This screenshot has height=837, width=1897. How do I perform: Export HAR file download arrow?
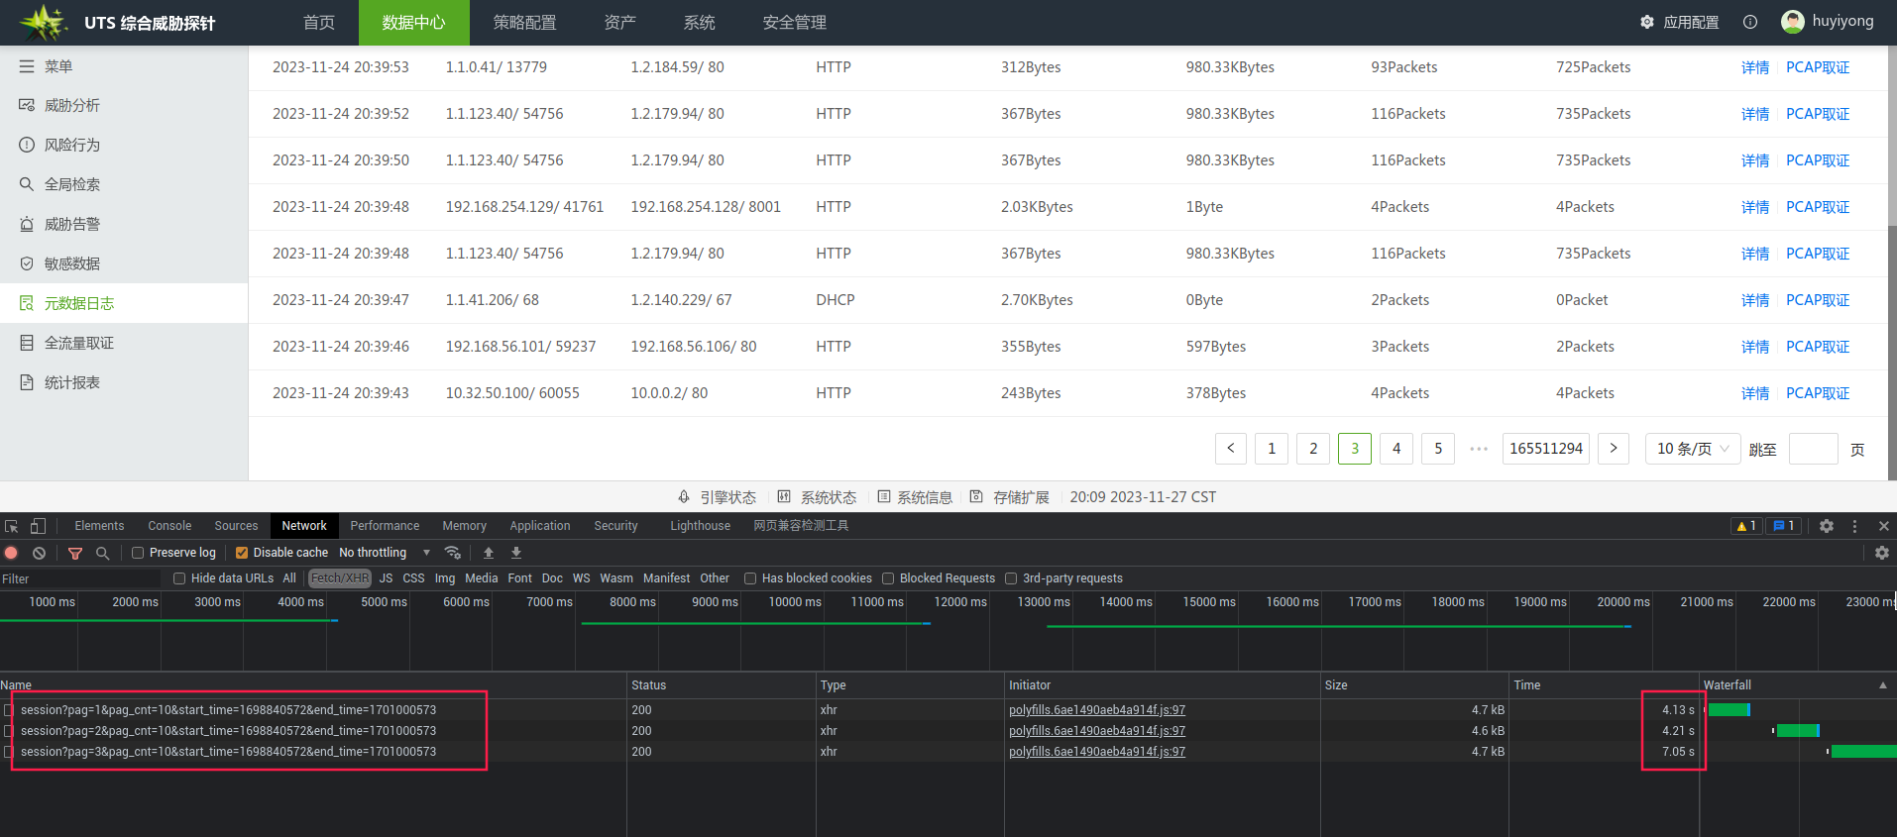pyautogui.click(x=516, y=553)
